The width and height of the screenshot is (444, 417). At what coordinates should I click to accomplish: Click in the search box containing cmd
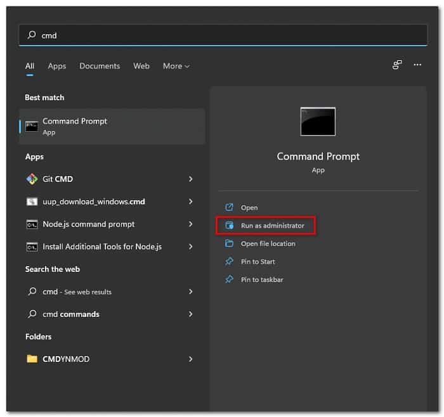click(222, 35)
